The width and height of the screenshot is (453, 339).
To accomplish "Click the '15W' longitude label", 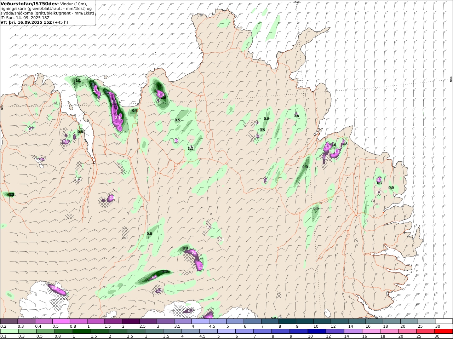I will point(296,2).
